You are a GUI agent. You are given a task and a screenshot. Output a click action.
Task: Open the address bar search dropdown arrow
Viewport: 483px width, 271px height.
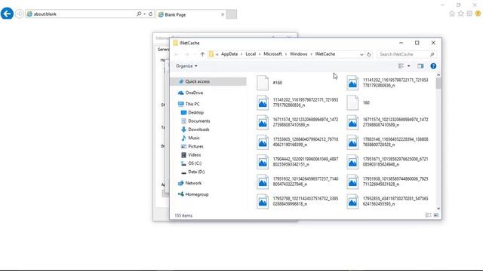coord(144,14)
